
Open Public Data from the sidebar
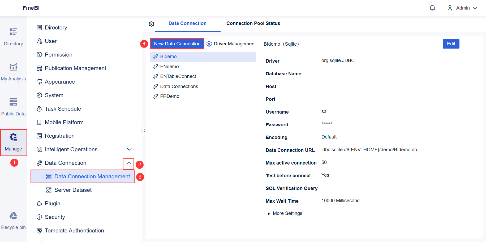13,106
